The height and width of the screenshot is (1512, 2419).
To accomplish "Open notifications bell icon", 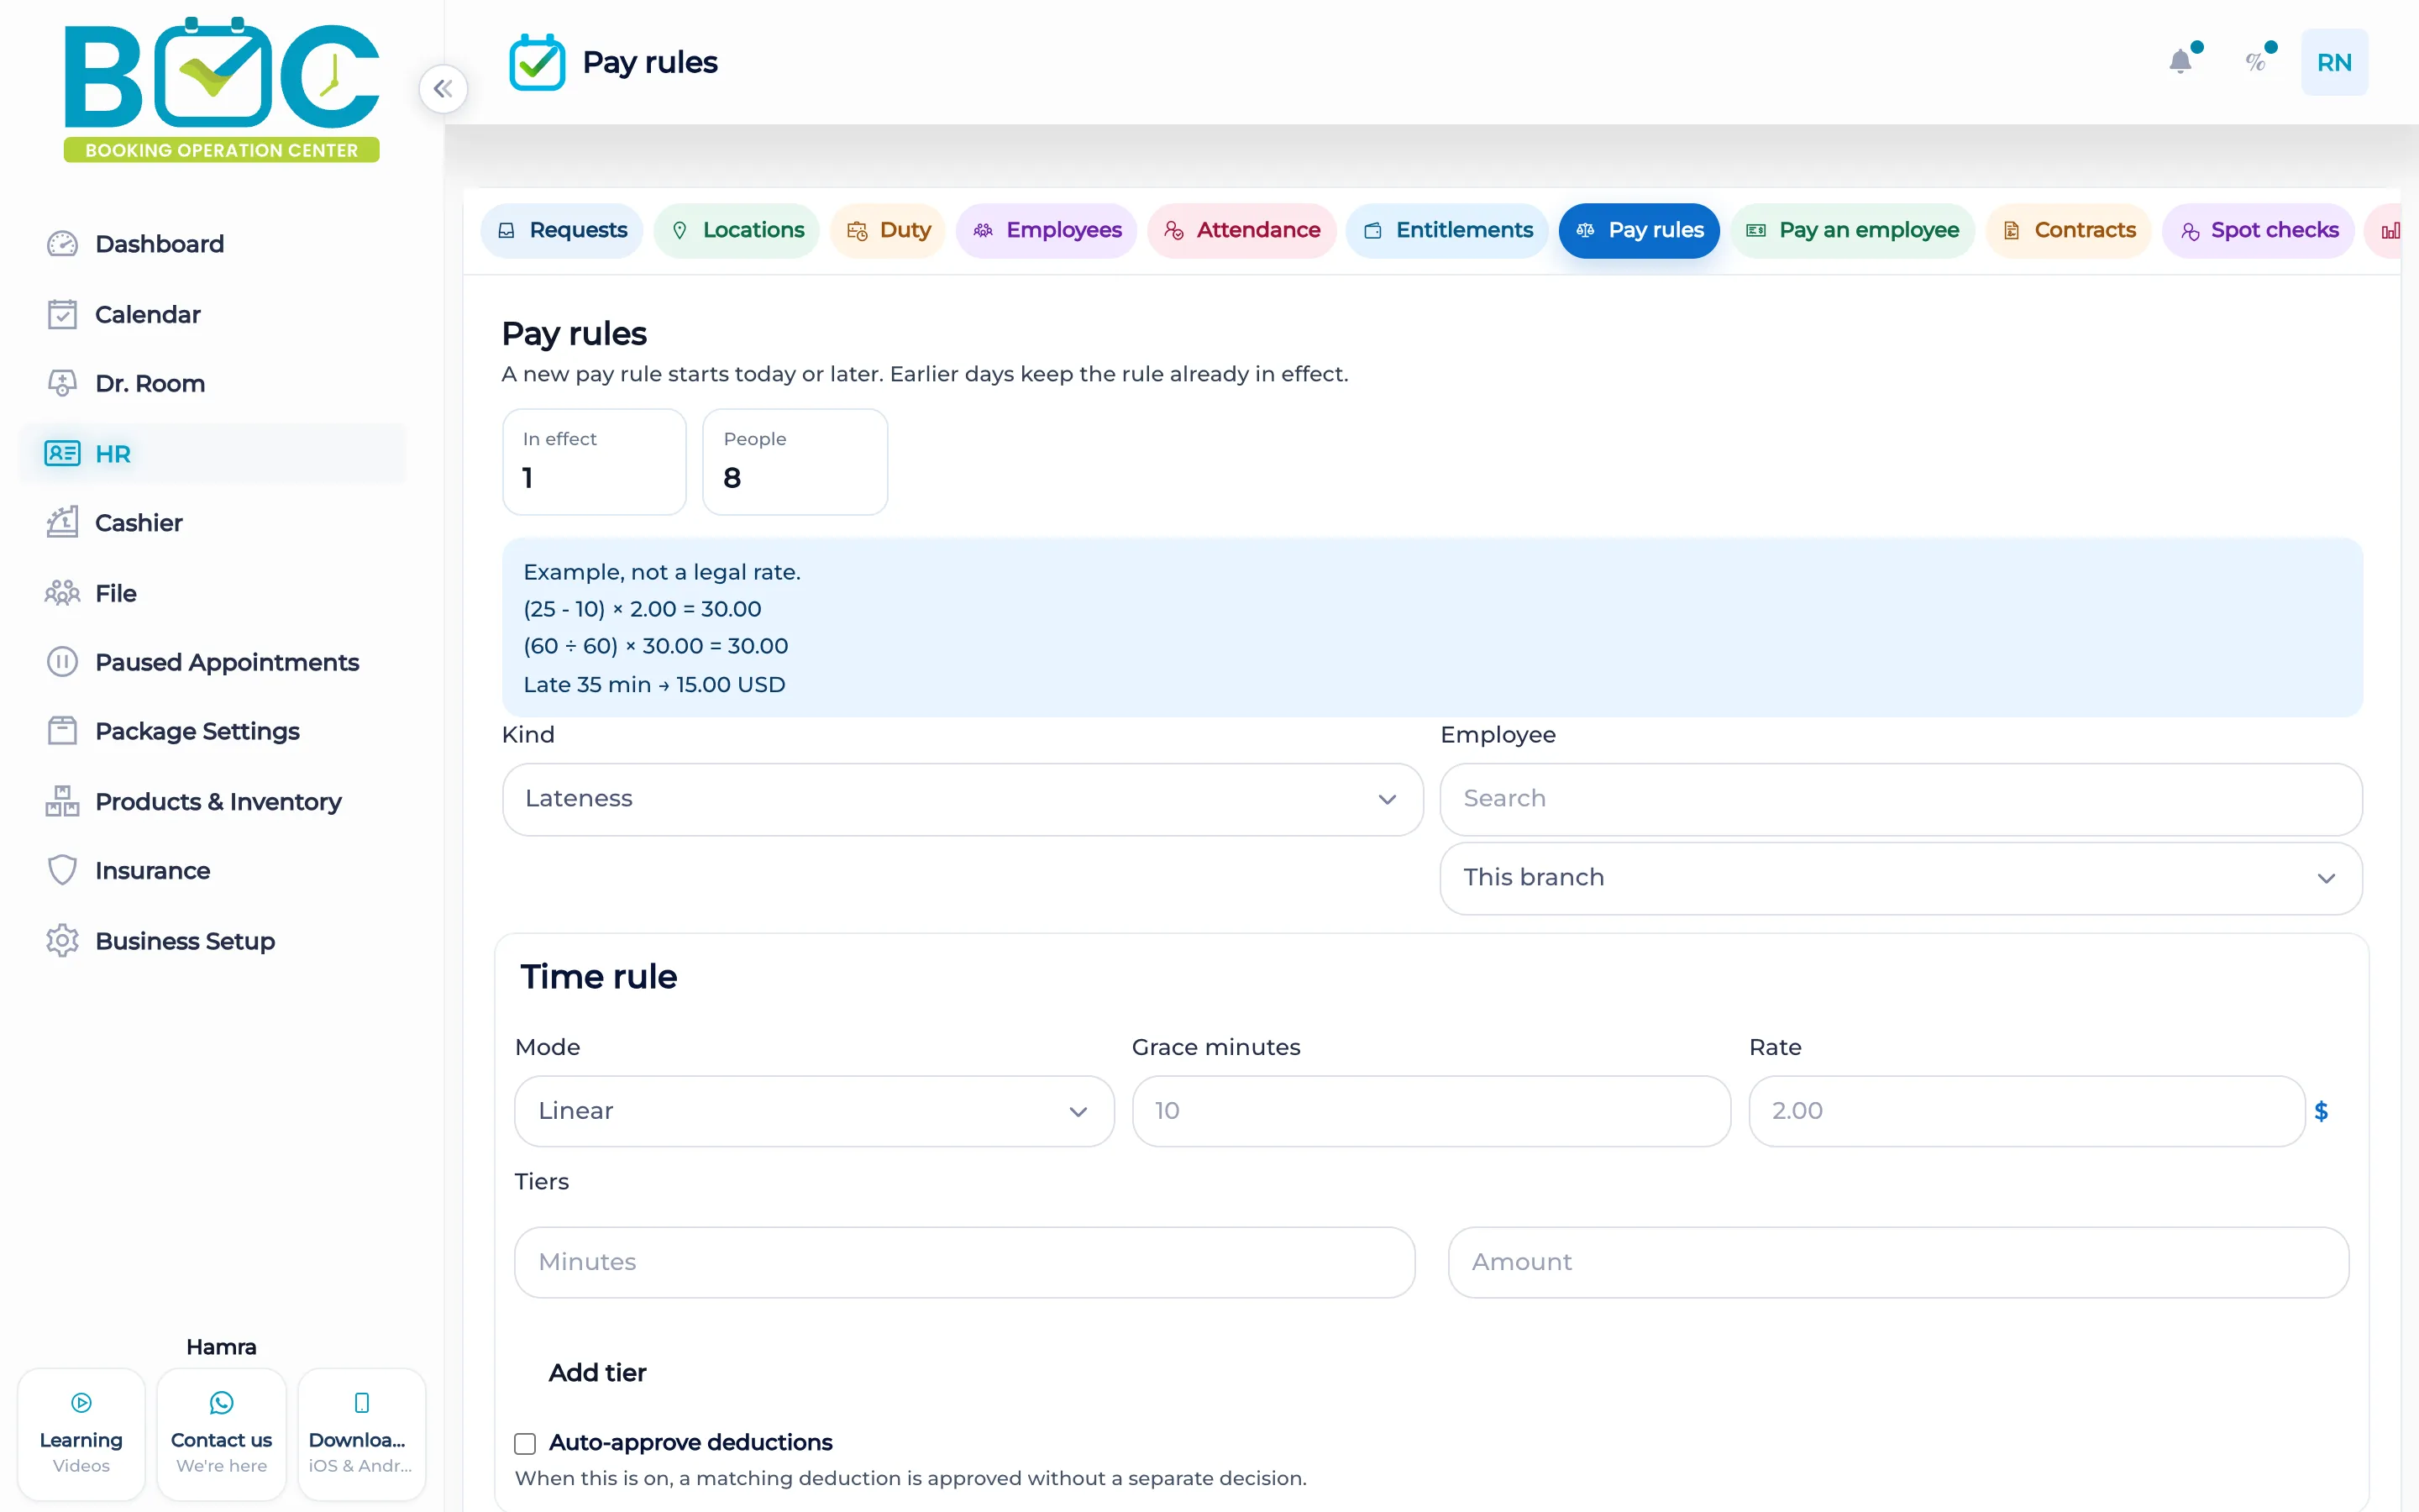I will point(2180,62).
